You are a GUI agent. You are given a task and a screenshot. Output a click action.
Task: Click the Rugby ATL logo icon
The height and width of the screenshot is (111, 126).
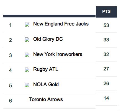(x=27, y=70)
